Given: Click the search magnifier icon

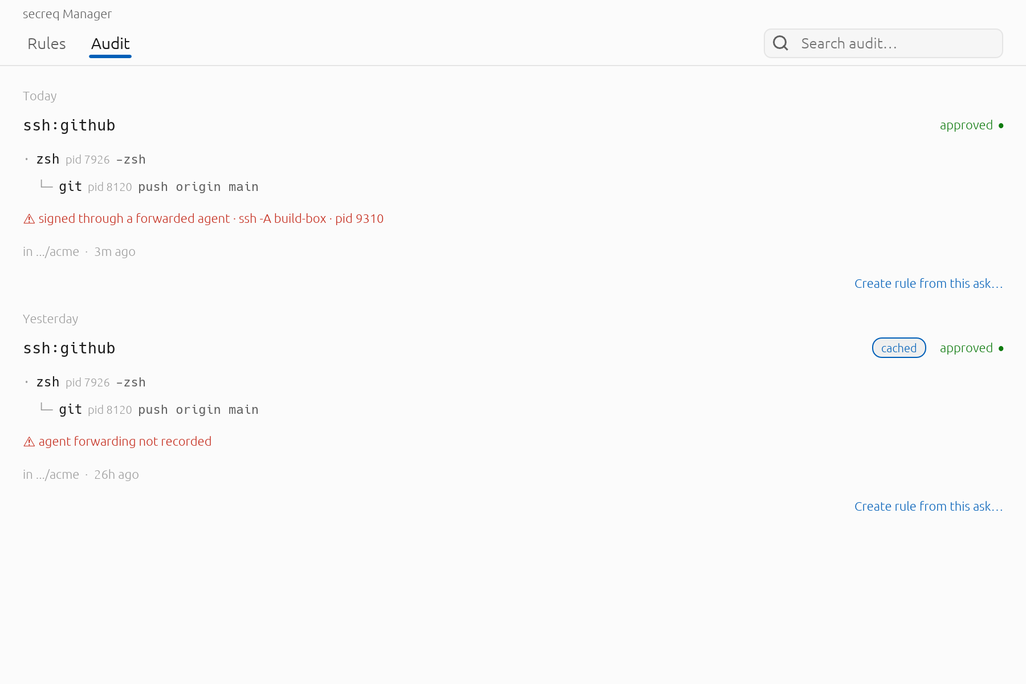Looking at the screenshot, I should (780, 43).
